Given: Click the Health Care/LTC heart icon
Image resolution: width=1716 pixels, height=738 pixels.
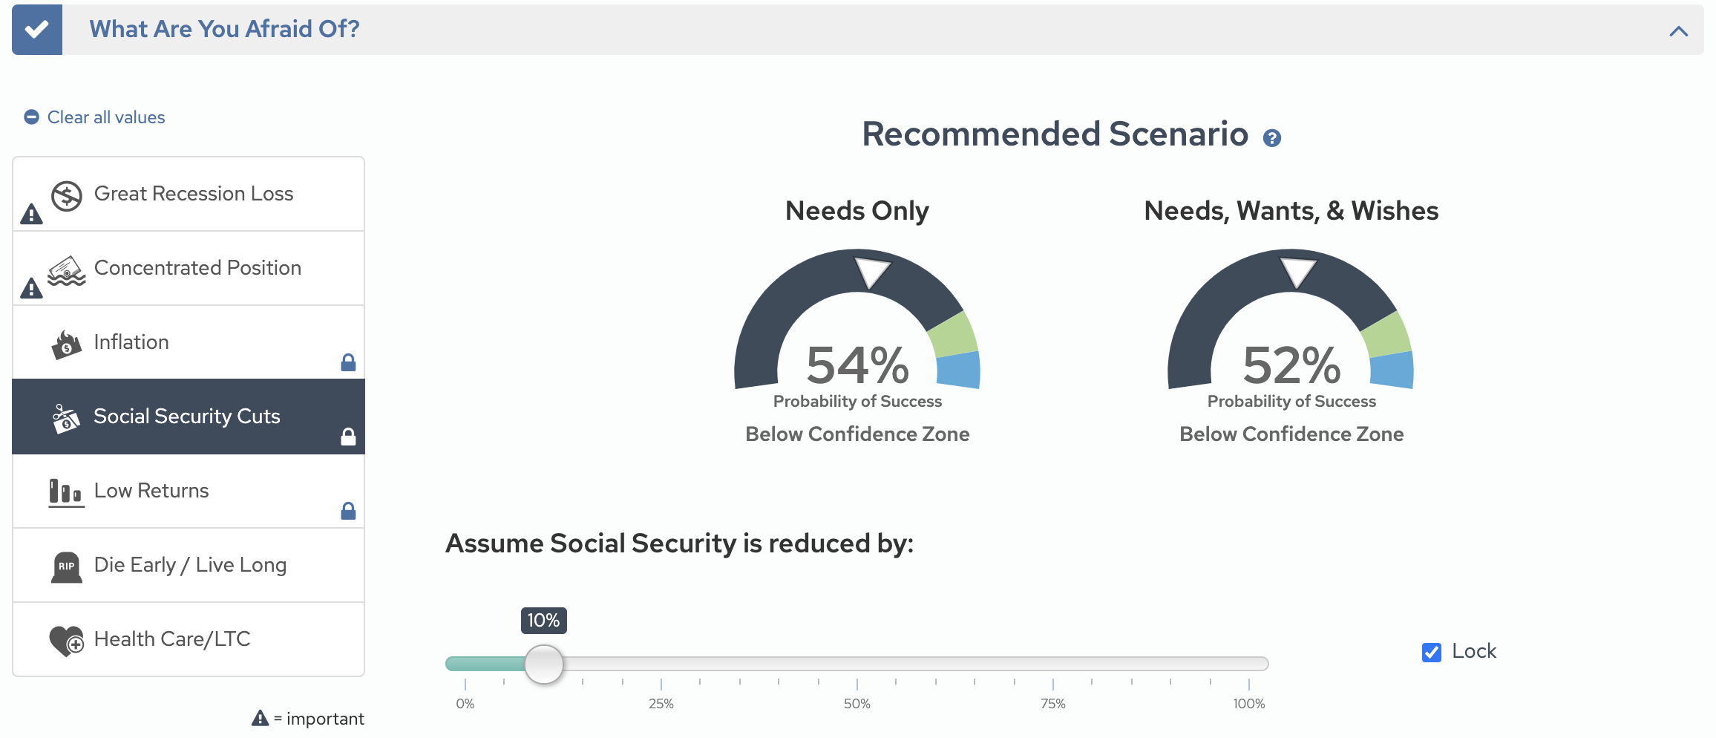Looking at the screenshot, I should tap(67, 641).
